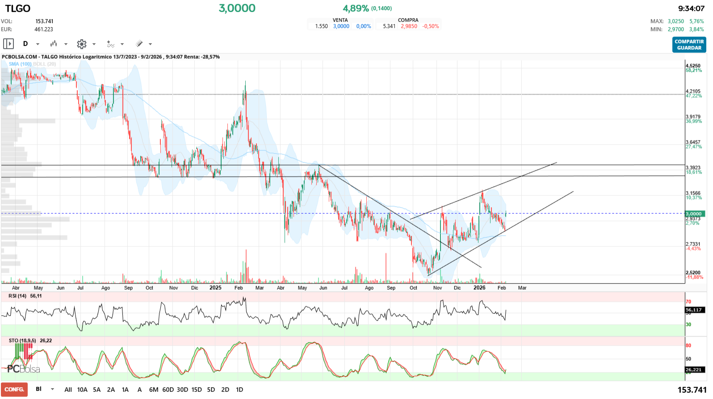Viewport: 713px width, 399px height.
Task: Select the 10A time range
Action: pyautogui.click(x=82, y=390)
